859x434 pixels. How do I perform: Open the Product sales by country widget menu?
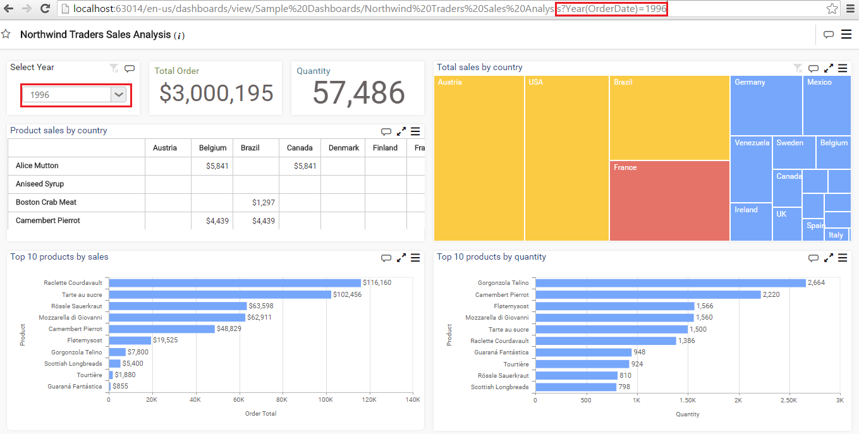tap(415, 131)
